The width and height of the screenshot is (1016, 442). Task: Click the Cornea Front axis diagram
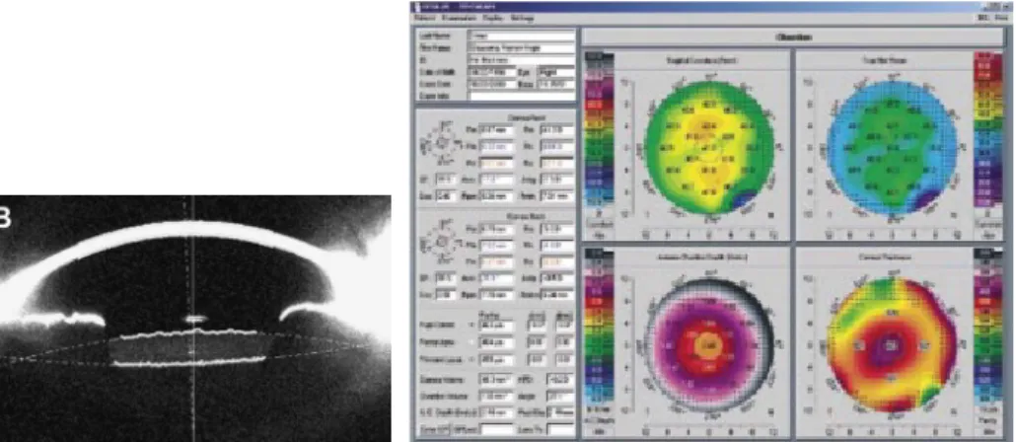coord(441,143)
